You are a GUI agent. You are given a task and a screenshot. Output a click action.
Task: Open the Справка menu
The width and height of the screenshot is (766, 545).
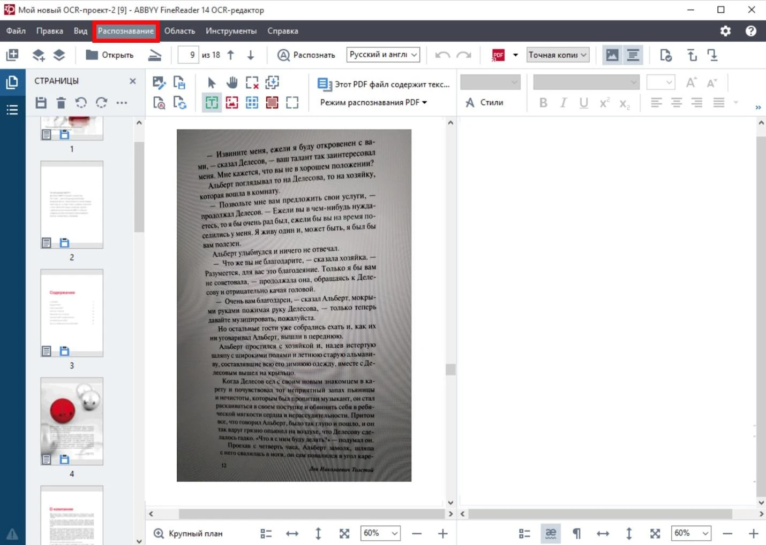(x=282, y=31)
